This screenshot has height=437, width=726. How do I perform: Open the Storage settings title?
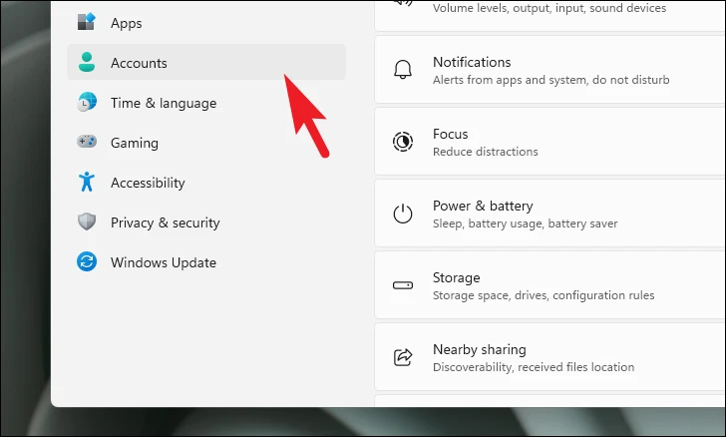point(456,277)
